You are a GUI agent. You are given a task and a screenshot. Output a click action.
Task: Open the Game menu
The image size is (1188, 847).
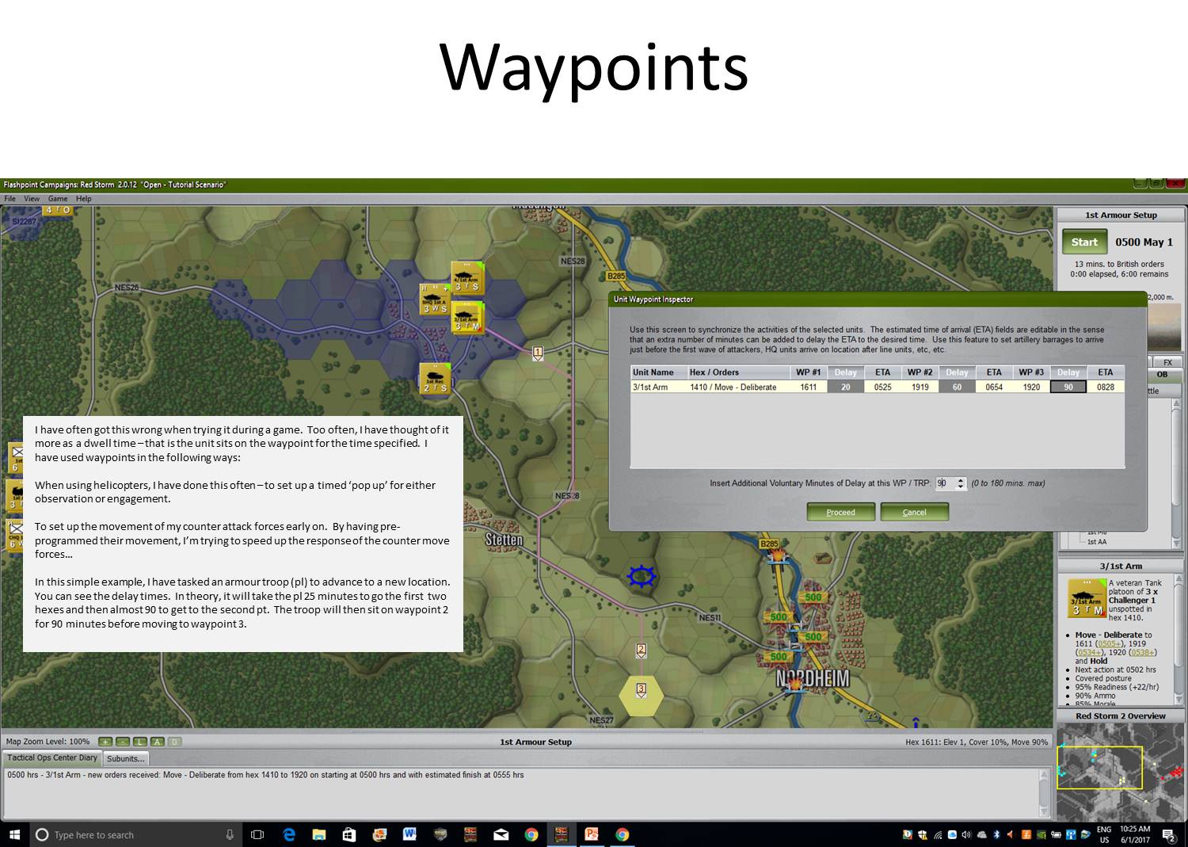point(58,199)
